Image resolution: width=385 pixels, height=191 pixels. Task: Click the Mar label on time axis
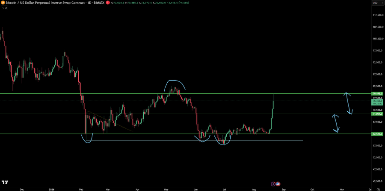coord(107,189)
